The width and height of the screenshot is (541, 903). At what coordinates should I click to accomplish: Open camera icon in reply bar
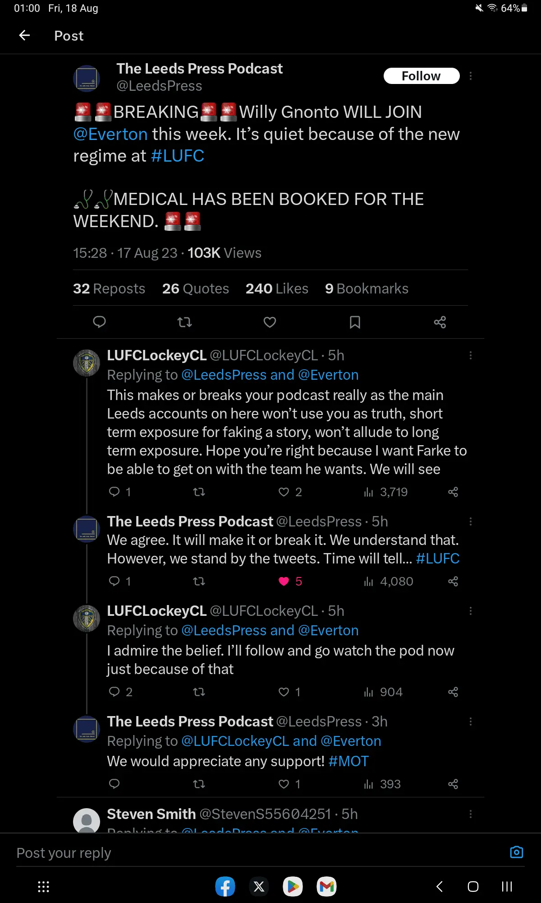click(516, 852)
